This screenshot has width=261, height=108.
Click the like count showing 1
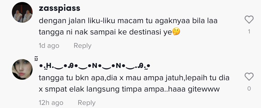click(249, 31)
